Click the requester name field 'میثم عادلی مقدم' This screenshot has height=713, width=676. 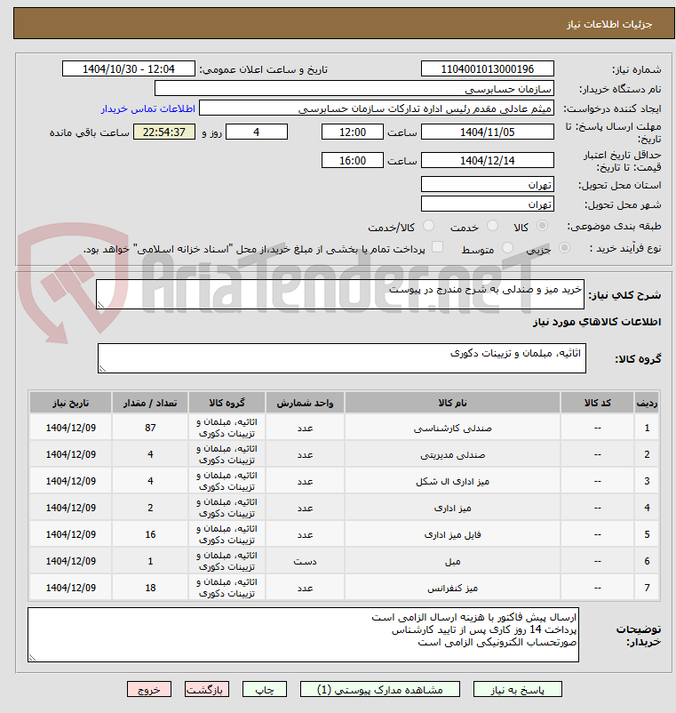tap(377, 108)
